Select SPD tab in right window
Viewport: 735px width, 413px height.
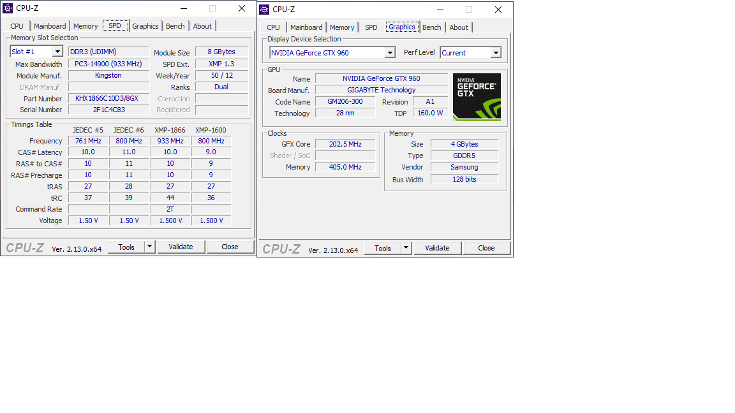(x=371, y=27)
